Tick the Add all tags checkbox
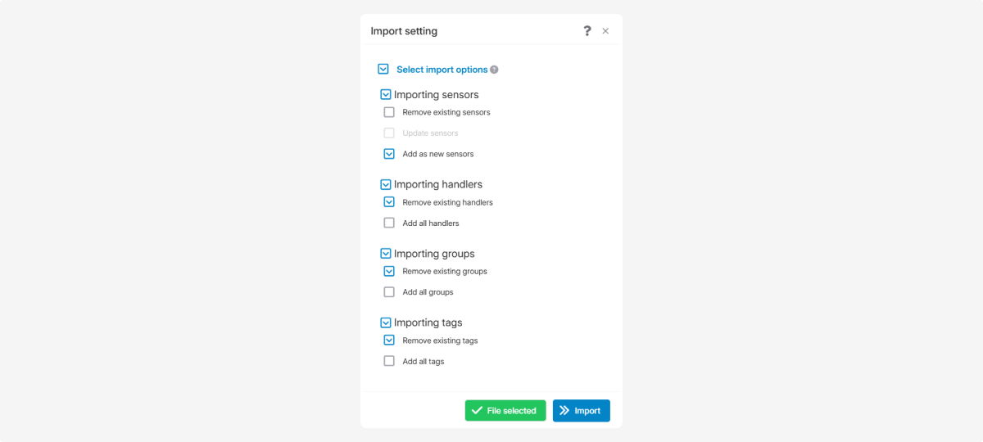The width and height of the screenshot is (983, 442). pos(389,361)
